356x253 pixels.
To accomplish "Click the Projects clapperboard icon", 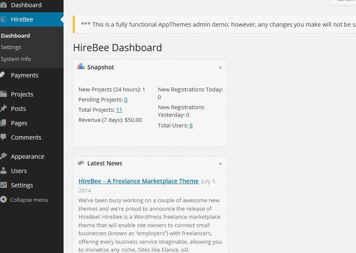I will (x=3, y=93).
